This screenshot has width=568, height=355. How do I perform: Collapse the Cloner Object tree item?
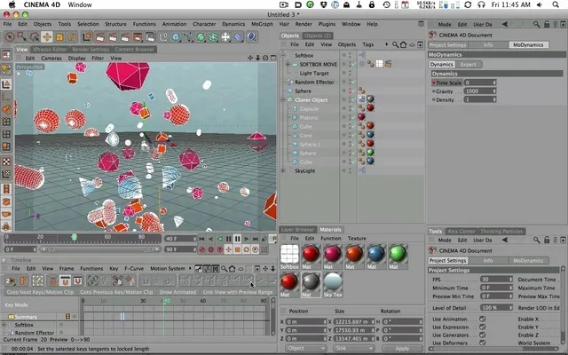click(284, 99)
